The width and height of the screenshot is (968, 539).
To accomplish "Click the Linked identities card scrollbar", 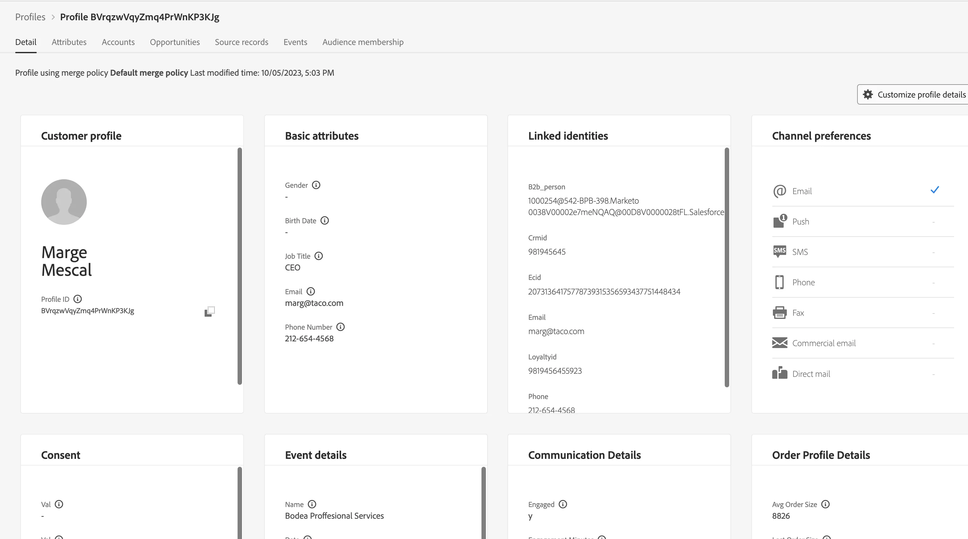I will pyautogui.click(x=727, y=267).
